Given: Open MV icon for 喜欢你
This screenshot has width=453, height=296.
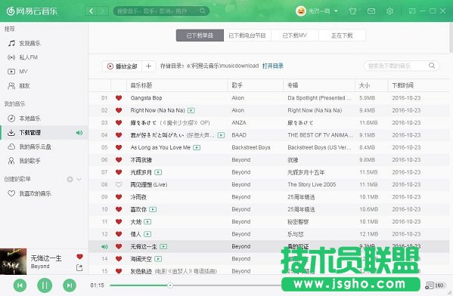Looking at the screenshot, I should pyautogui.click(x=153, y=209).
